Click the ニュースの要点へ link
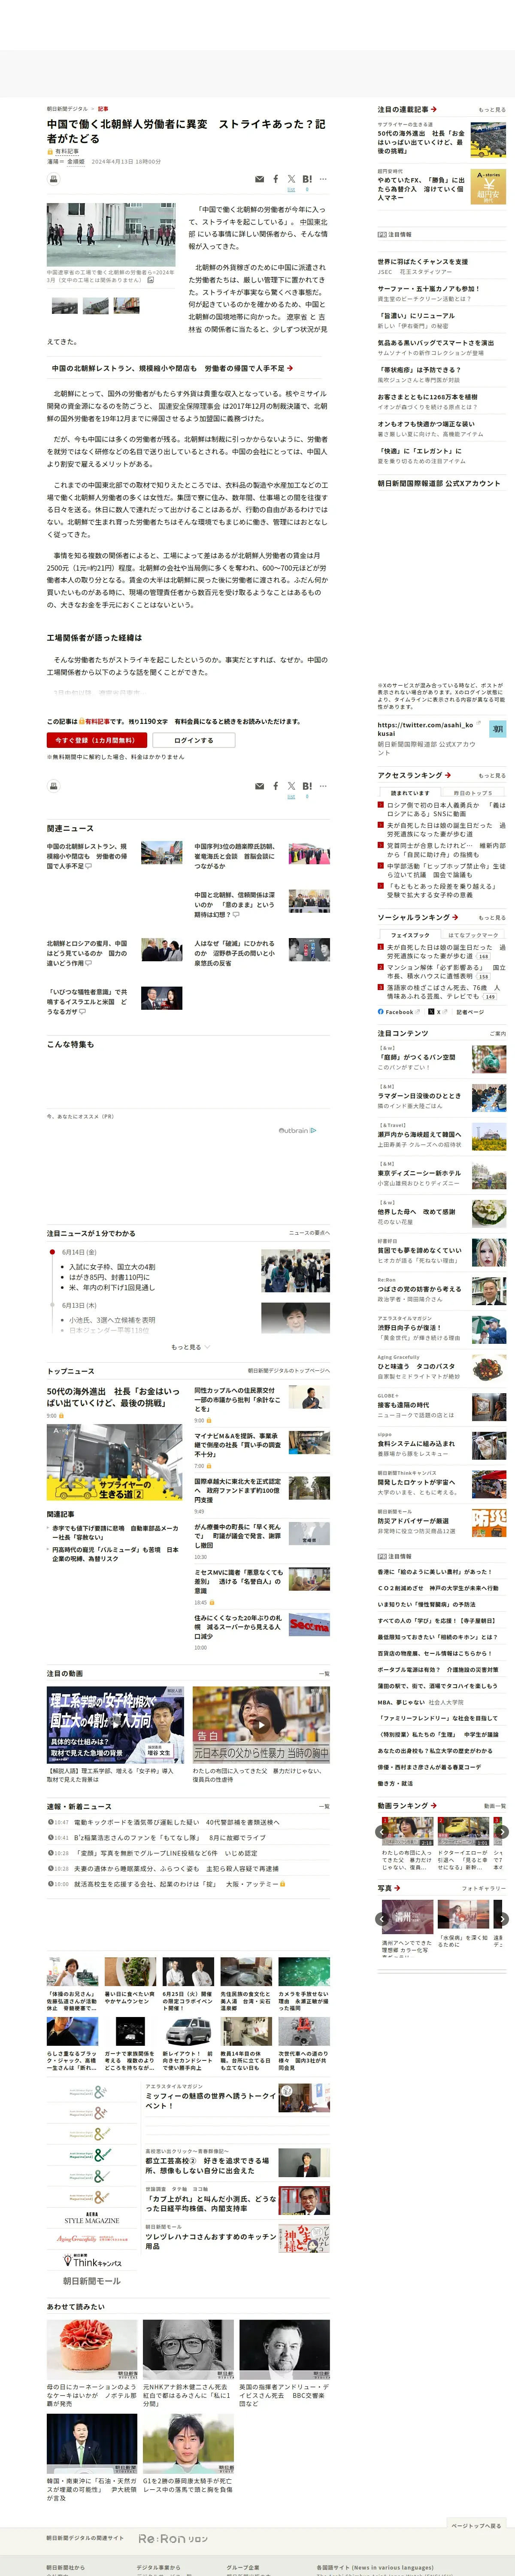The image size is (515, 2576). (x=309, y=1233)
